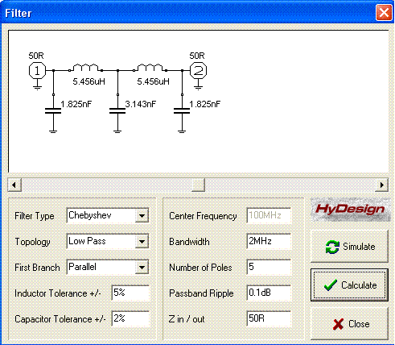Click the schematic scrollbar right arrow

coord(381,185)
